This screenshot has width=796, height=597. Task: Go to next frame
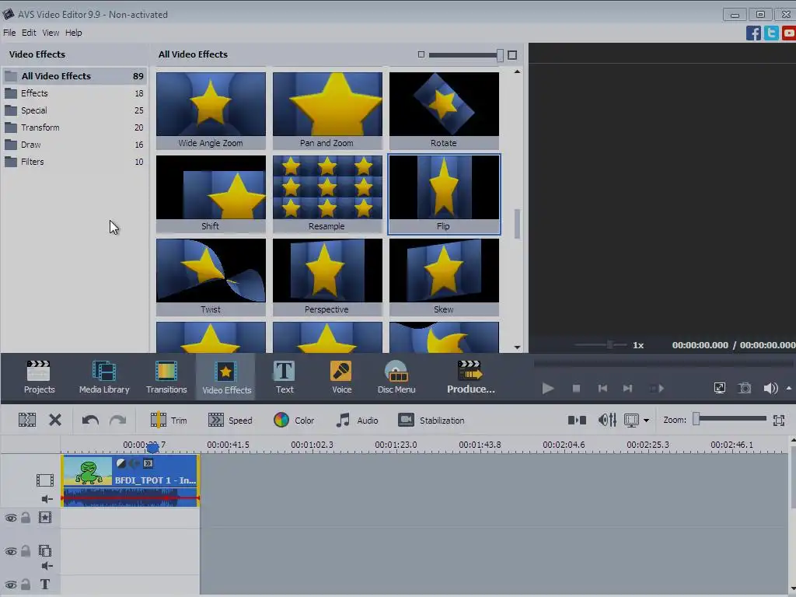click(628, 389)
